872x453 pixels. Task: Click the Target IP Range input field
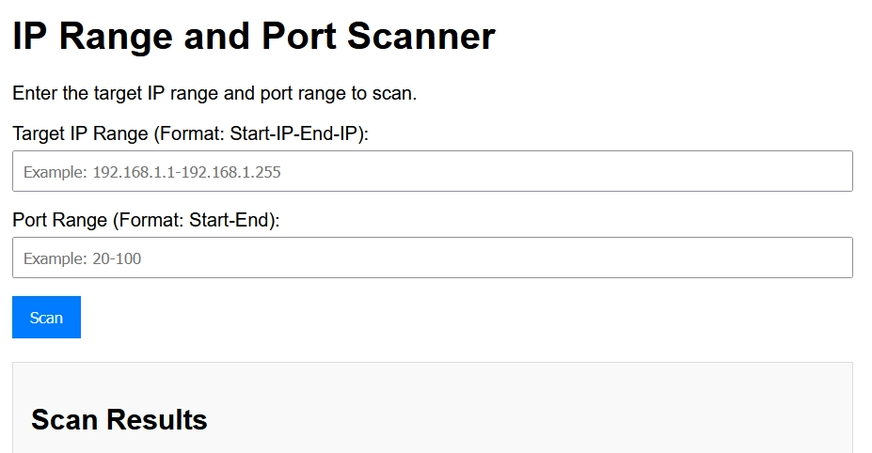pyautogui.click(x=433, y=171)
